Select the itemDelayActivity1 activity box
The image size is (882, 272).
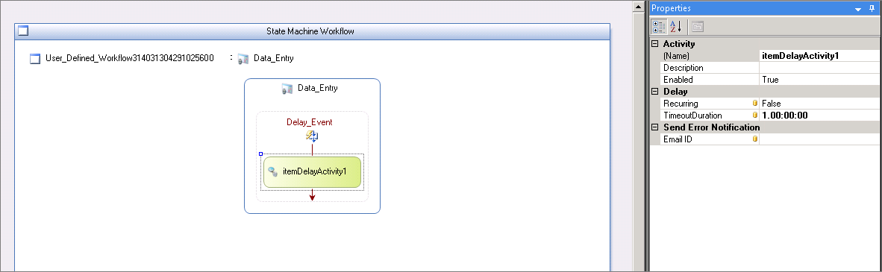point(312,172)
